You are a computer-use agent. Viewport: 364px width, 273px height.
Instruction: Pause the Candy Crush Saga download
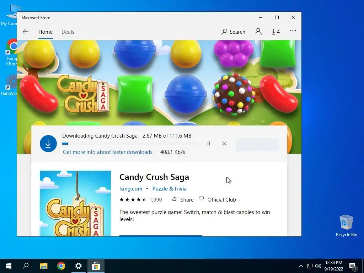[x=209, y=144]
